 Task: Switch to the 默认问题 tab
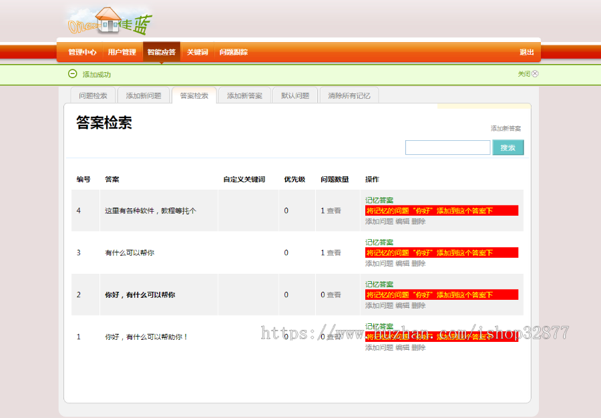pos(295,95)
